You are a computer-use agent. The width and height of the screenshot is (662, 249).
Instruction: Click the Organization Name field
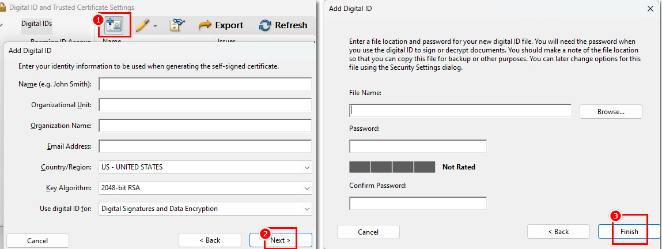click(x=205, y=125)
